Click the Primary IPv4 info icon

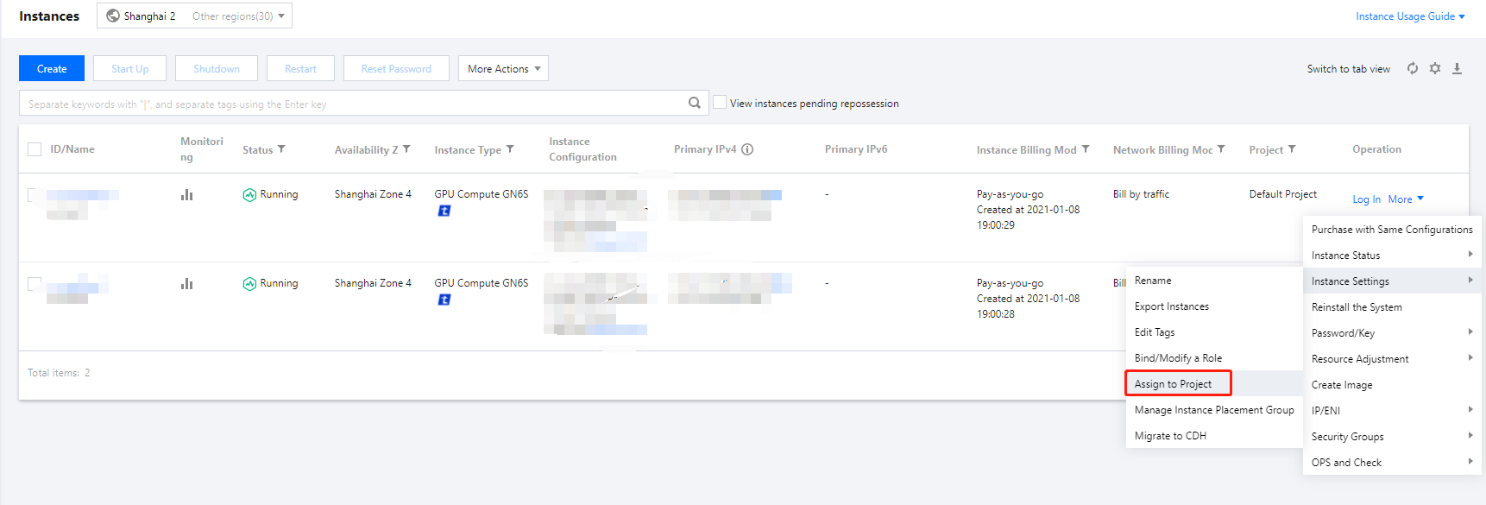point(747,149)
